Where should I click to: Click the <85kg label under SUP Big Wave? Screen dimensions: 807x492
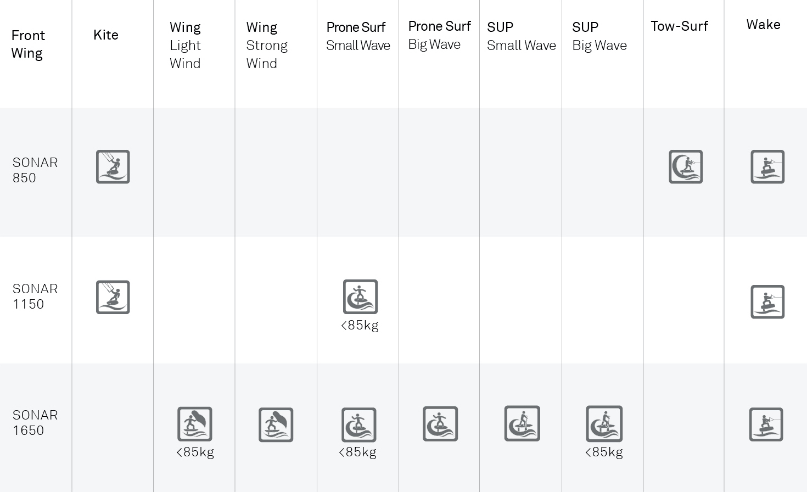tap(604, 452)
